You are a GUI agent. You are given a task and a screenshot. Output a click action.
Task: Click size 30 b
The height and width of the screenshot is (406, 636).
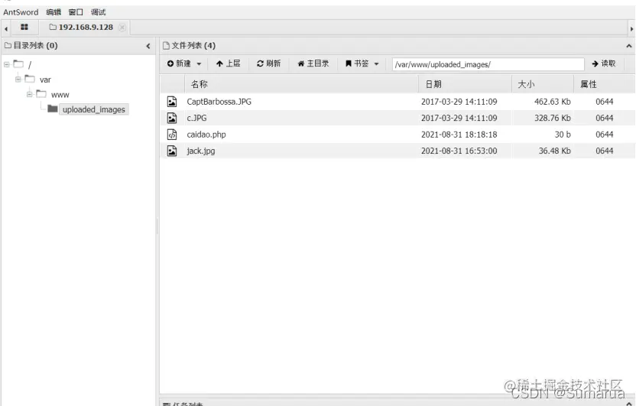(563, 135)
